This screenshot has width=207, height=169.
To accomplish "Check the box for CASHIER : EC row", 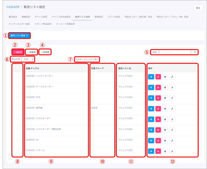I will point(18,140).
